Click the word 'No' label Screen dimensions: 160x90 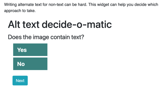(21, 64)
